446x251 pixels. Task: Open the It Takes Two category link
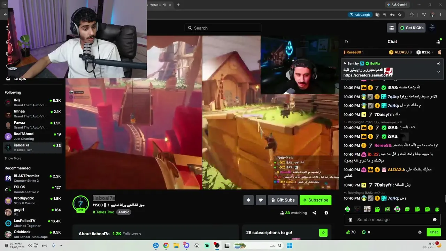click(103, 212)
